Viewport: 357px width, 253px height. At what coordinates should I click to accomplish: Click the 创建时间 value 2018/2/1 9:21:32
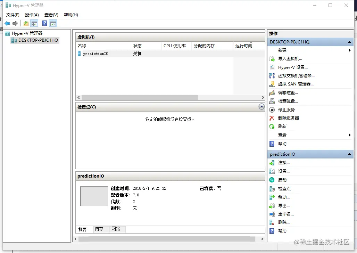pos(149,188)
